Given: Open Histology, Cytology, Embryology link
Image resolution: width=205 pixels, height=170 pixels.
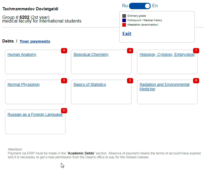Looking at the screenshot, I should (167, 55).
